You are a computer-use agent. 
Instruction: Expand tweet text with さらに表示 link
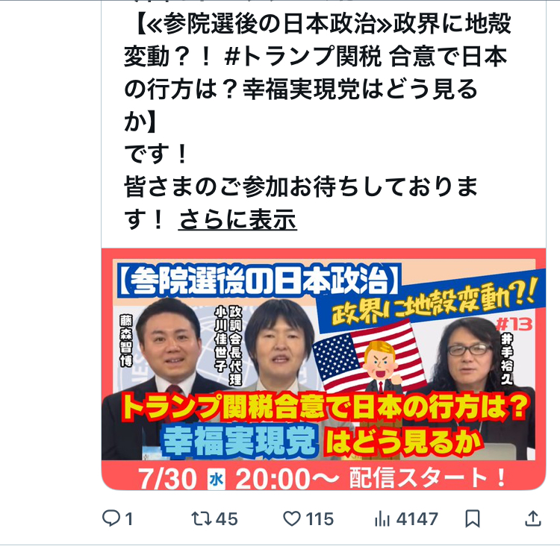point(237,219)
